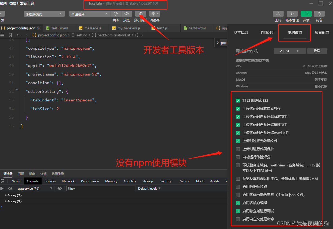The height and width of the screenshot is (229, 333).
Task: Expand the Array(2) console entry
Action: coord(6,195)
